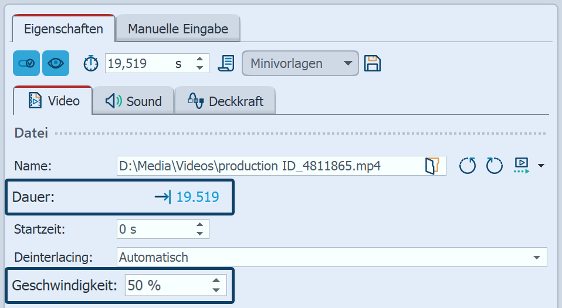Toggle the eye visibility button

(56, 63)
